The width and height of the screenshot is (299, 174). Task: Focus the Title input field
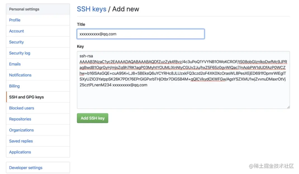pos(141,34)
